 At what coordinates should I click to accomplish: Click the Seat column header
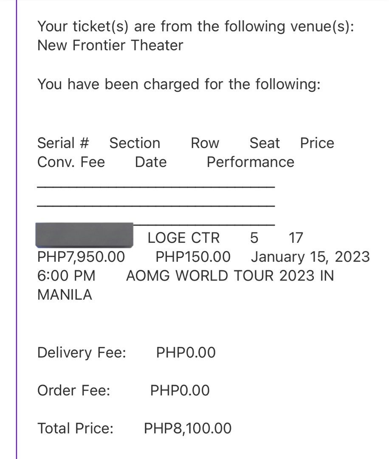(265, 143)
